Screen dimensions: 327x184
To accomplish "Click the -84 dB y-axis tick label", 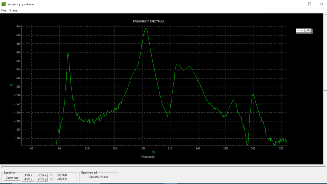I will pos(18,27).
